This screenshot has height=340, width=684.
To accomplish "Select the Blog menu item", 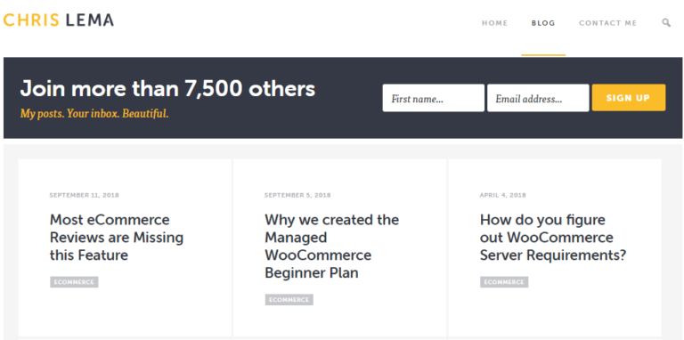I will click(543, 23).
